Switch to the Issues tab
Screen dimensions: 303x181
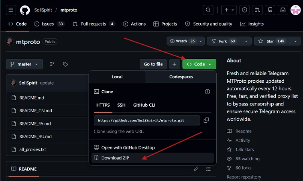tap(49, 24)
